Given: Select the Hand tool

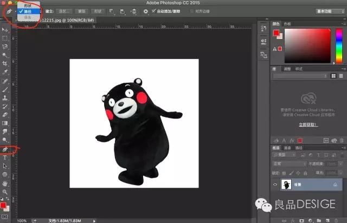Looking at the screenshot, I should tap(5, 183).
